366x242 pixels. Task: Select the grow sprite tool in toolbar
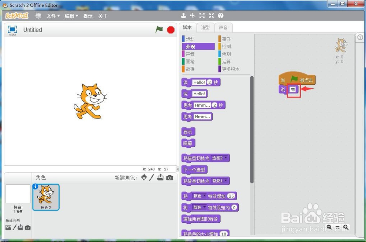pos(202,16)
